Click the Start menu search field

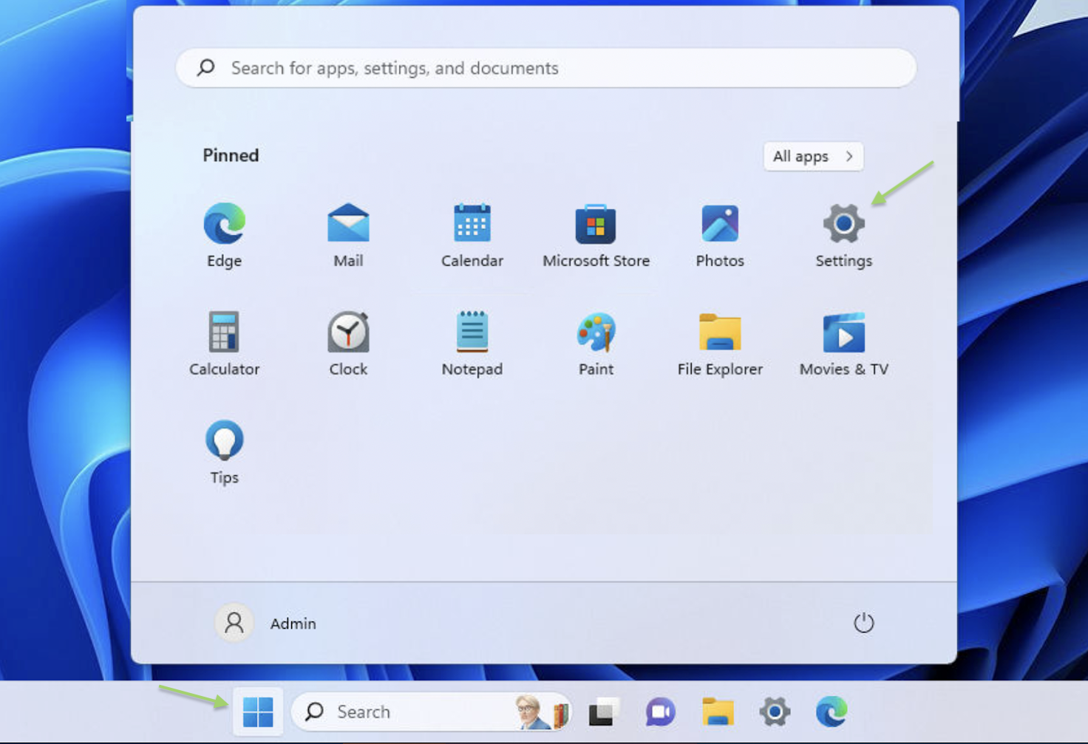pyautogui.click(x=546, y=68)
